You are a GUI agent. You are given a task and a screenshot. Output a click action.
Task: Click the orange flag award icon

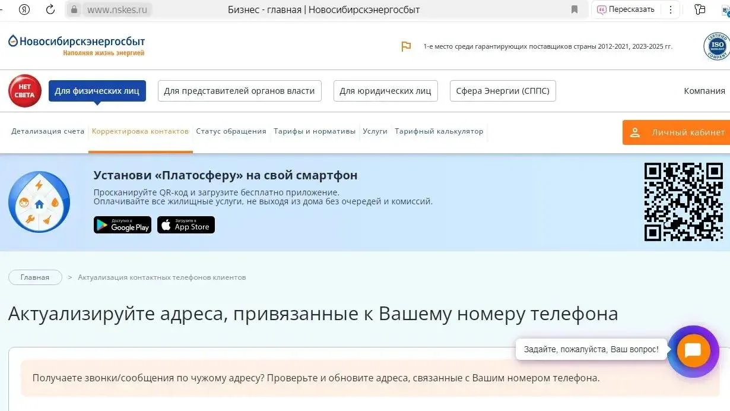(406, 46)
